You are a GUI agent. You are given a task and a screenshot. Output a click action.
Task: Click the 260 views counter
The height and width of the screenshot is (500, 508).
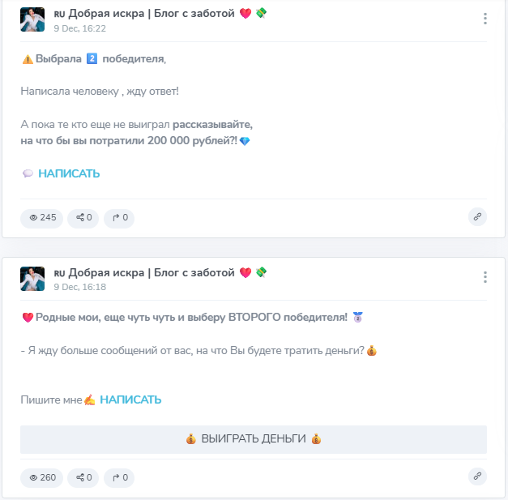42,477
